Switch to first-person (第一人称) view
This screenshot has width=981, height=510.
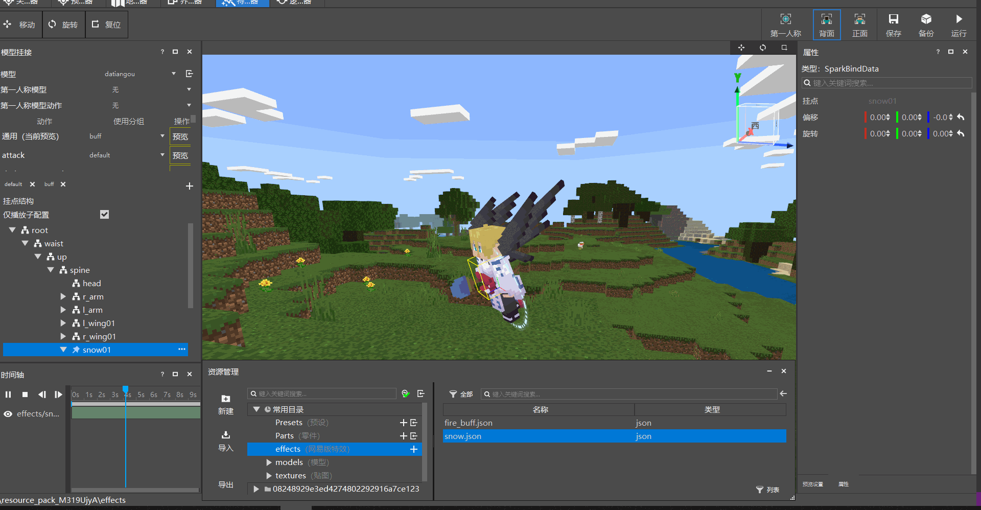(x=786, y=25)
